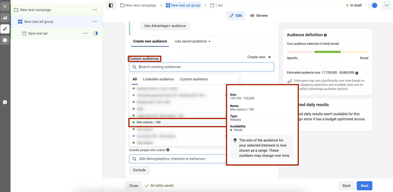Choose Site visitors / 180 audience
This screenshot has height=192, width=393.
178,122
